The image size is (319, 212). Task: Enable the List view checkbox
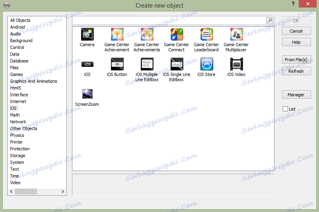tap(285, 109)
